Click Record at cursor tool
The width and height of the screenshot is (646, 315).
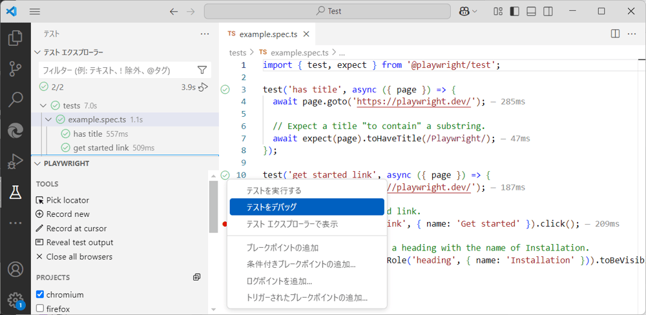(x=71, y=229)
